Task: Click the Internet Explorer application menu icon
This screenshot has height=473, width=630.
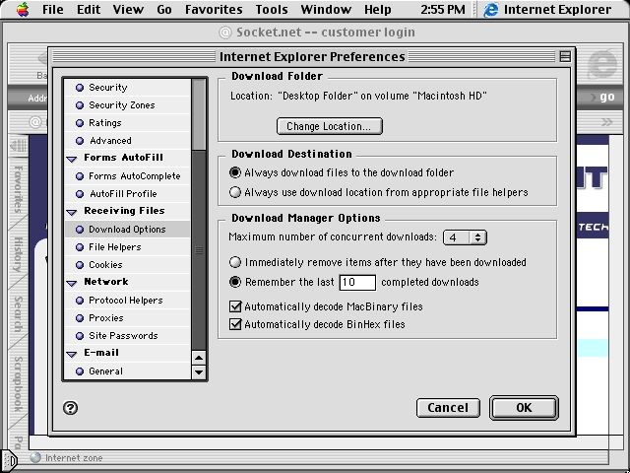Action: pyautogui.click(x=491, y=10)
